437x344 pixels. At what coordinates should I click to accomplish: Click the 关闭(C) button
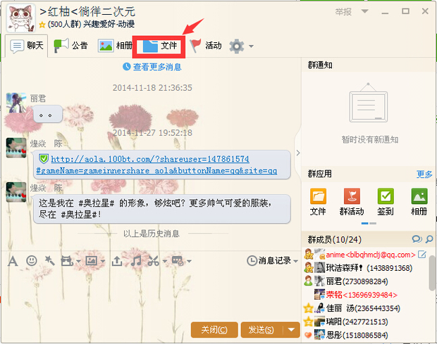point(214,330)
